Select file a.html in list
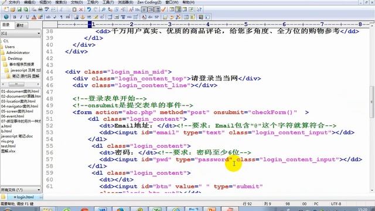This screenshot has height=211, width=375. [x=6, y=127]
